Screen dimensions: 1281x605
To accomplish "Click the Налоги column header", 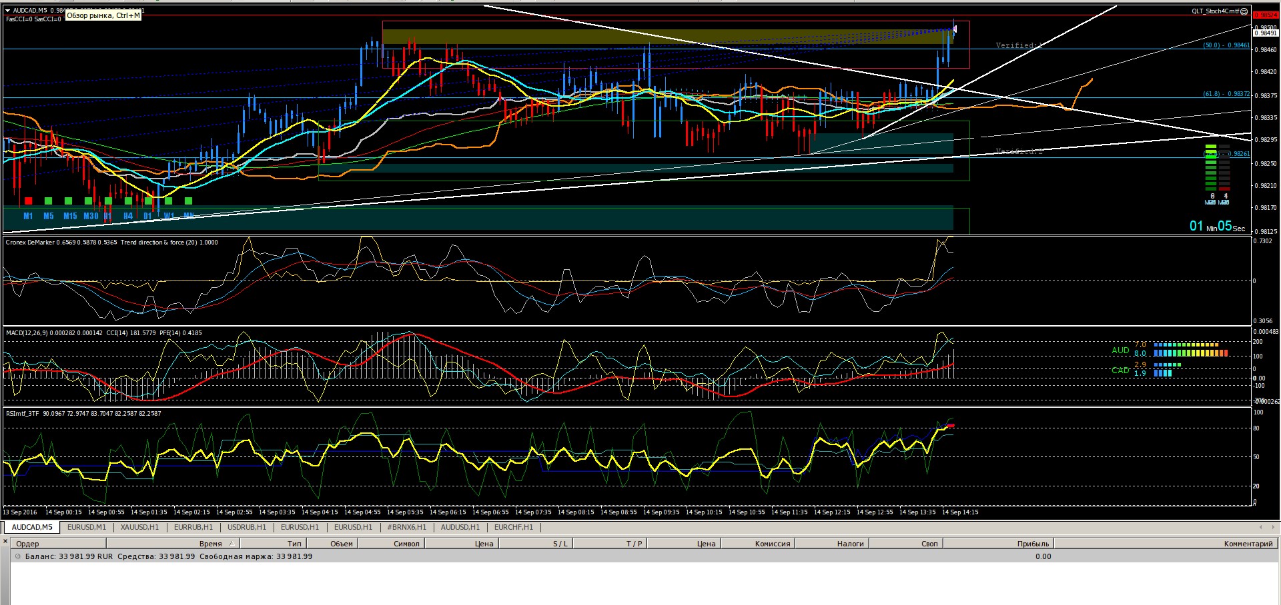I will click(x=832, y=544).
